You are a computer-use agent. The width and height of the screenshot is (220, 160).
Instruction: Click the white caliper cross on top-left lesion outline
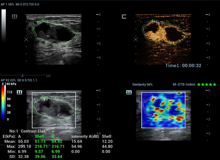click(47, 22)
